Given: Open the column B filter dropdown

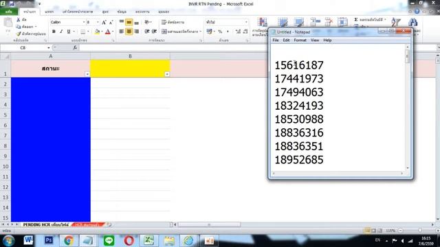Looking at the screenshot, I should [167, 74].
